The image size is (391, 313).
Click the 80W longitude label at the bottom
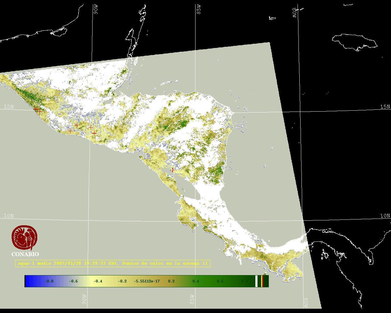306,303
